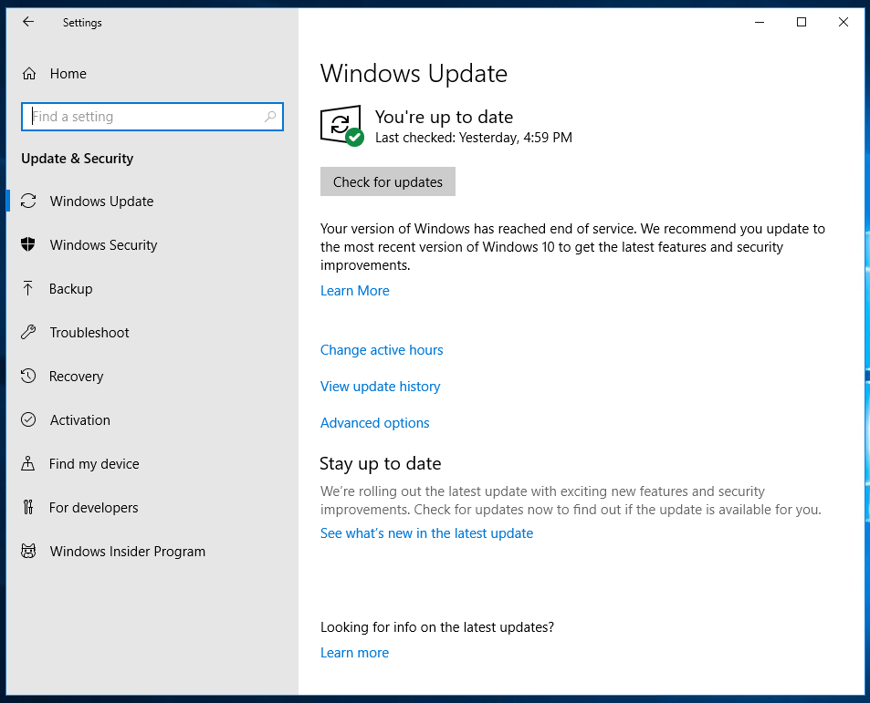This screenshot has height=703, width=870.
Task: Open Windows Insider Program page
Action: [x=127, y=552]
